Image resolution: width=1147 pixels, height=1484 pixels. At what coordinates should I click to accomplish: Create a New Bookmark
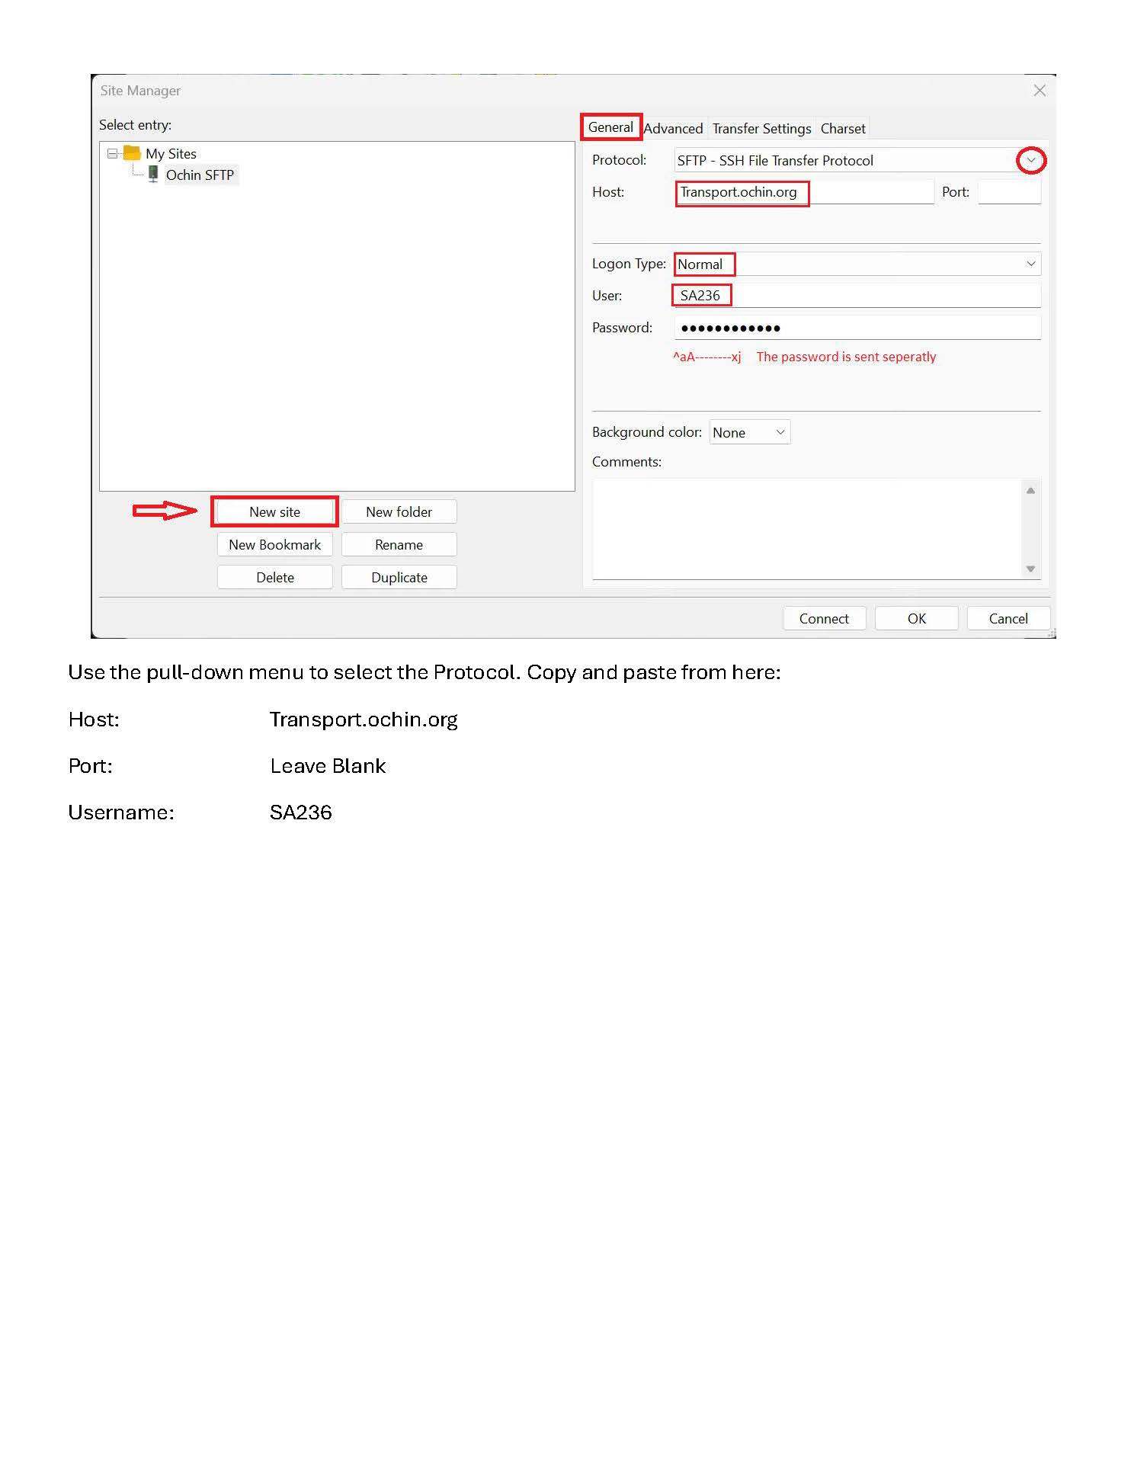tap(274, 545)
